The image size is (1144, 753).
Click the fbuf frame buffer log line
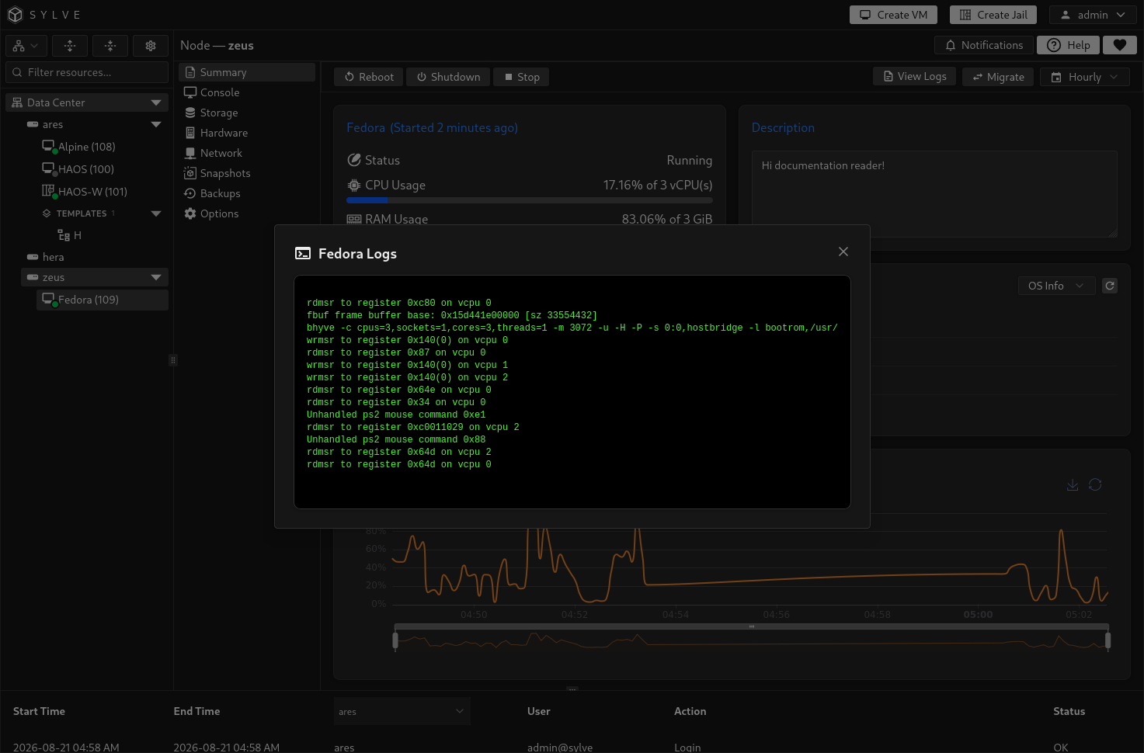(x=452, y=315)
